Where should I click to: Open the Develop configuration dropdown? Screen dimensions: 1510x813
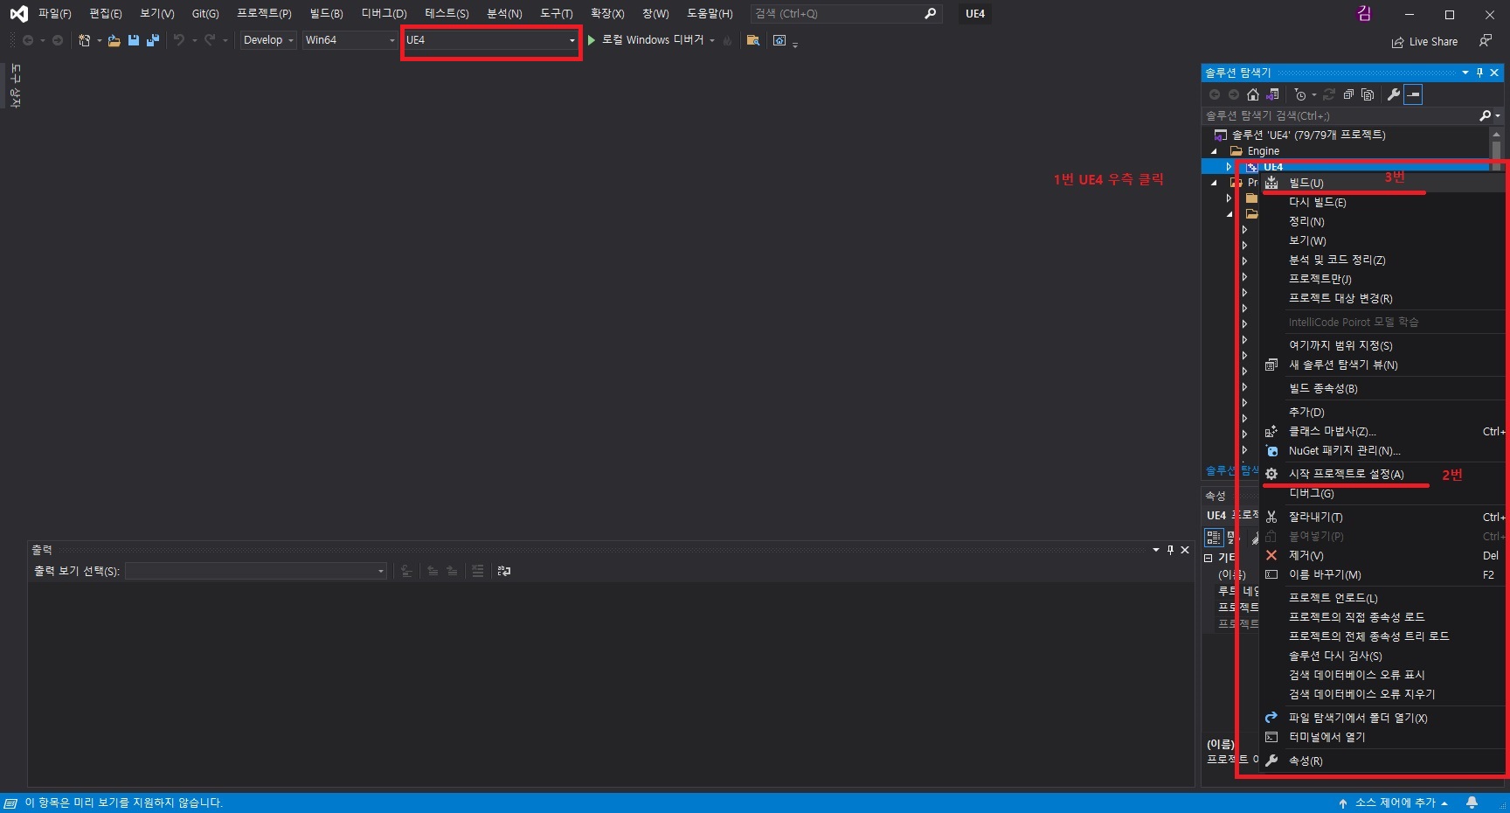[268, 40]
